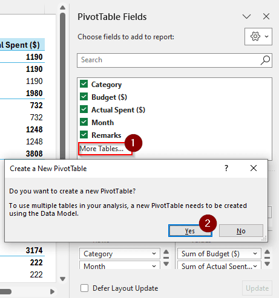
Task: Close the PivotTable Fields pane
Action: point(266,16)
